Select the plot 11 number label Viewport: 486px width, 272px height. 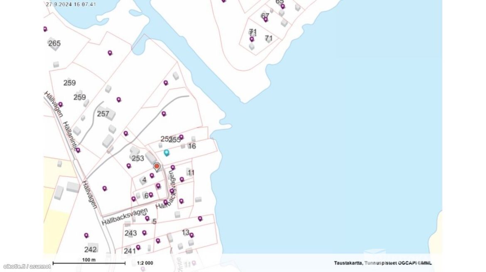tap(191, 172)
